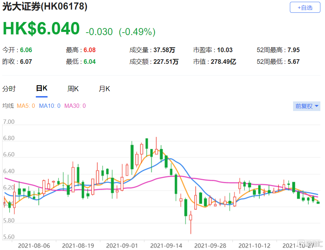This screenshot has height=250, width=325.
Task: Click the stock title 光大证券(HK06178)
Action: coord(45,7)
